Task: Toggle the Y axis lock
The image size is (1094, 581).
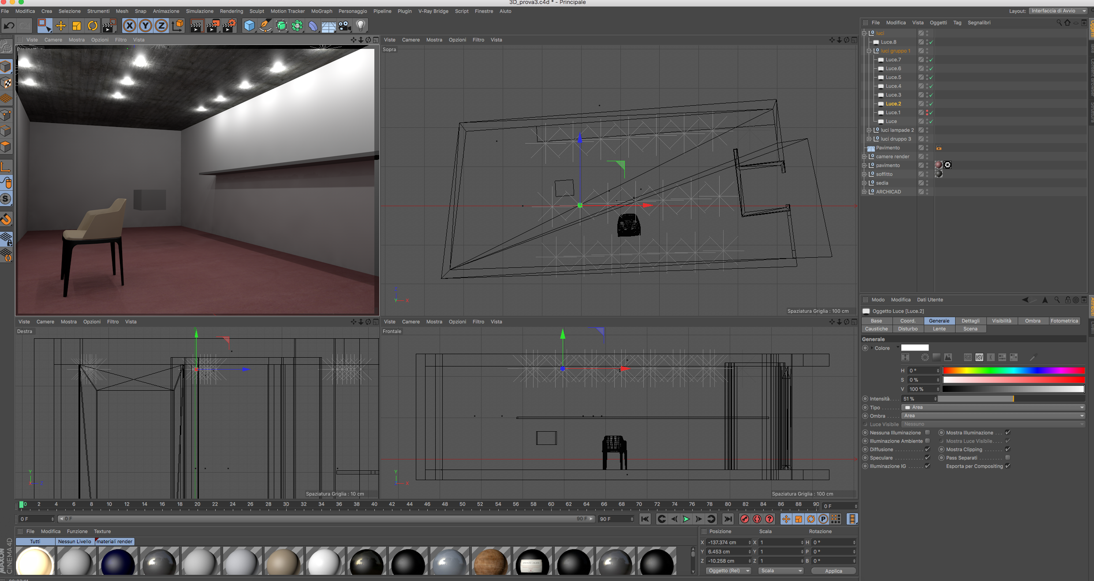Action: (x=146, y=26)
